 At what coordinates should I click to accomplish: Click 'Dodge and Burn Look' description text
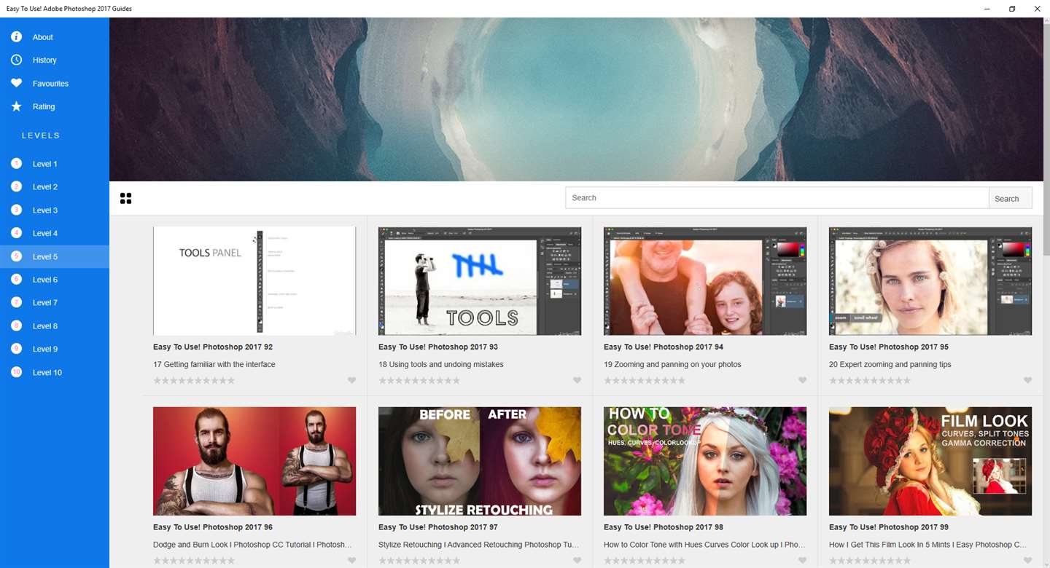pyautogui.click(x=252, y=545)
